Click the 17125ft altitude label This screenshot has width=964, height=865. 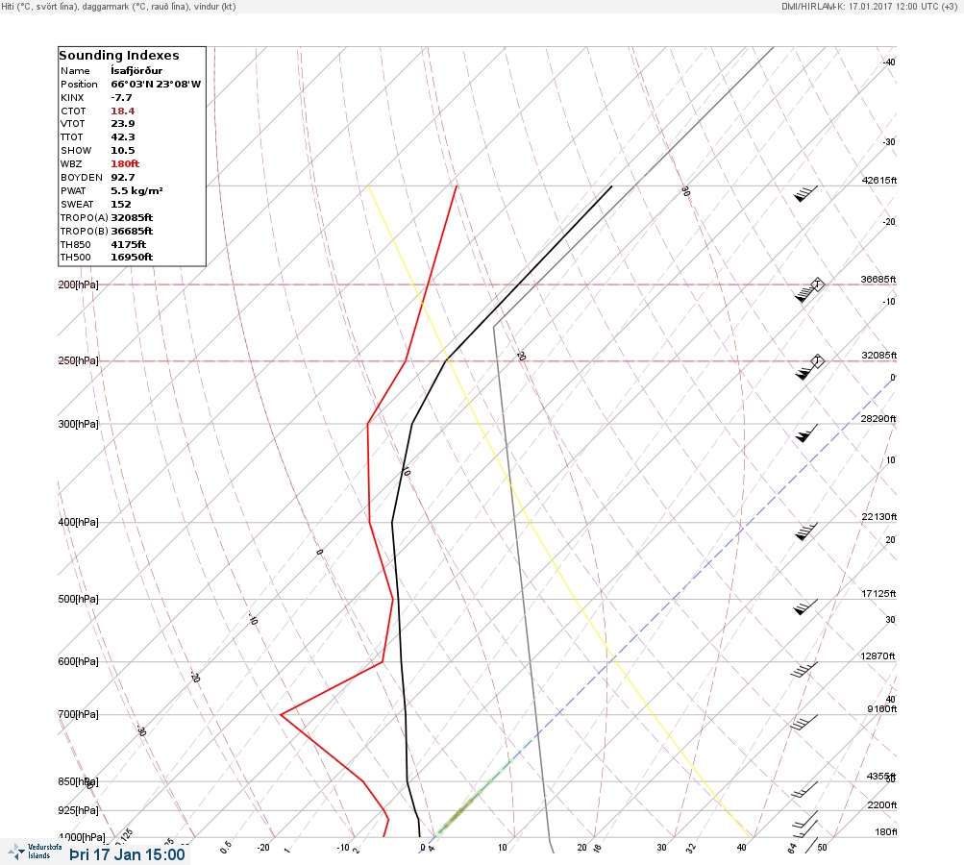[878, 593]
